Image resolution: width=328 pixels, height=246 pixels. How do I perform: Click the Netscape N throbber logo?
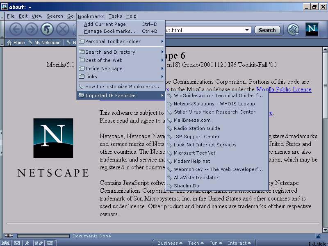pyautogui.click(x=312, y=29)
